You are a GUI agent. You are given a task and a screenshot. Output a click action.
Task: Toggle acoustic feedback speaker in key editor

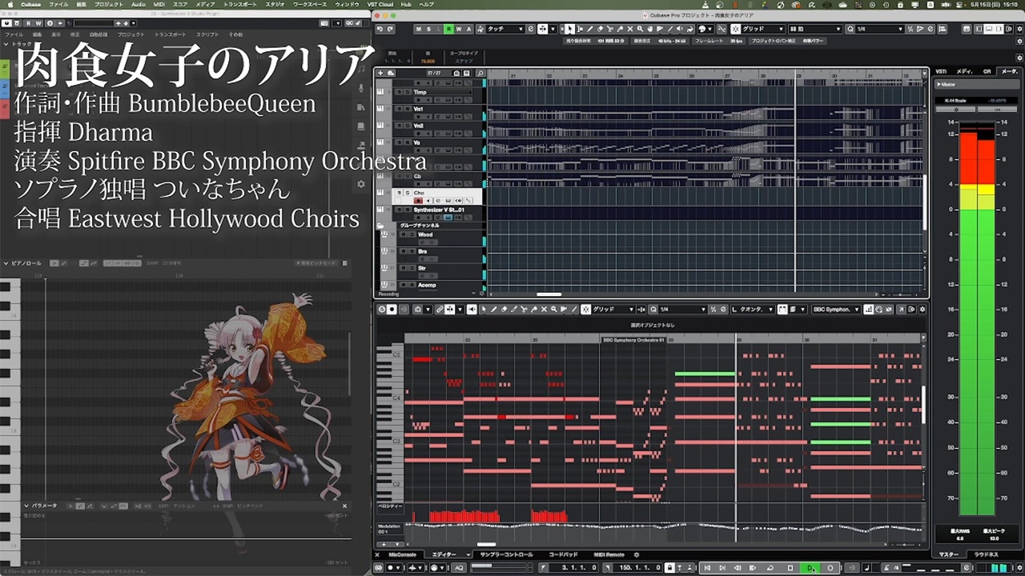(470, 310)
